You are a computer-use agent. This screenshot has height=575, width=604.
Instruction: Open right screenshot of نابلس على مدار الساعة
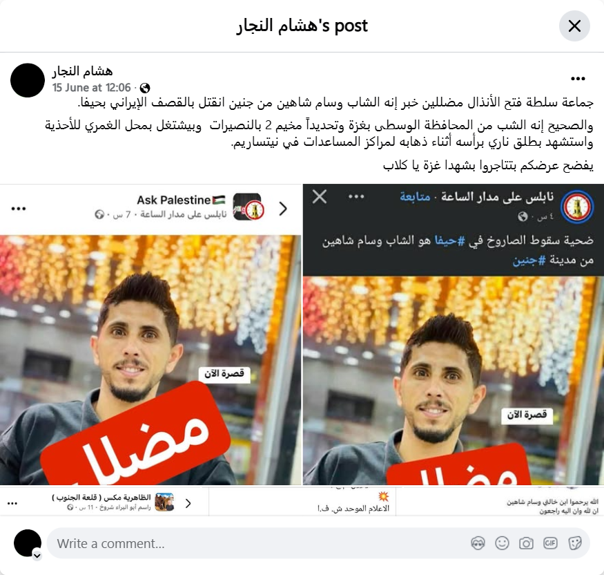coord(454,334)
